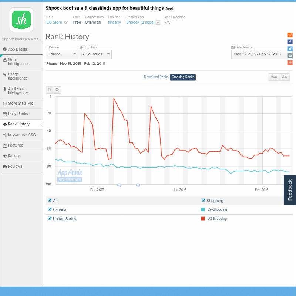Click the Usage Intelligence icon

(5, 74)
